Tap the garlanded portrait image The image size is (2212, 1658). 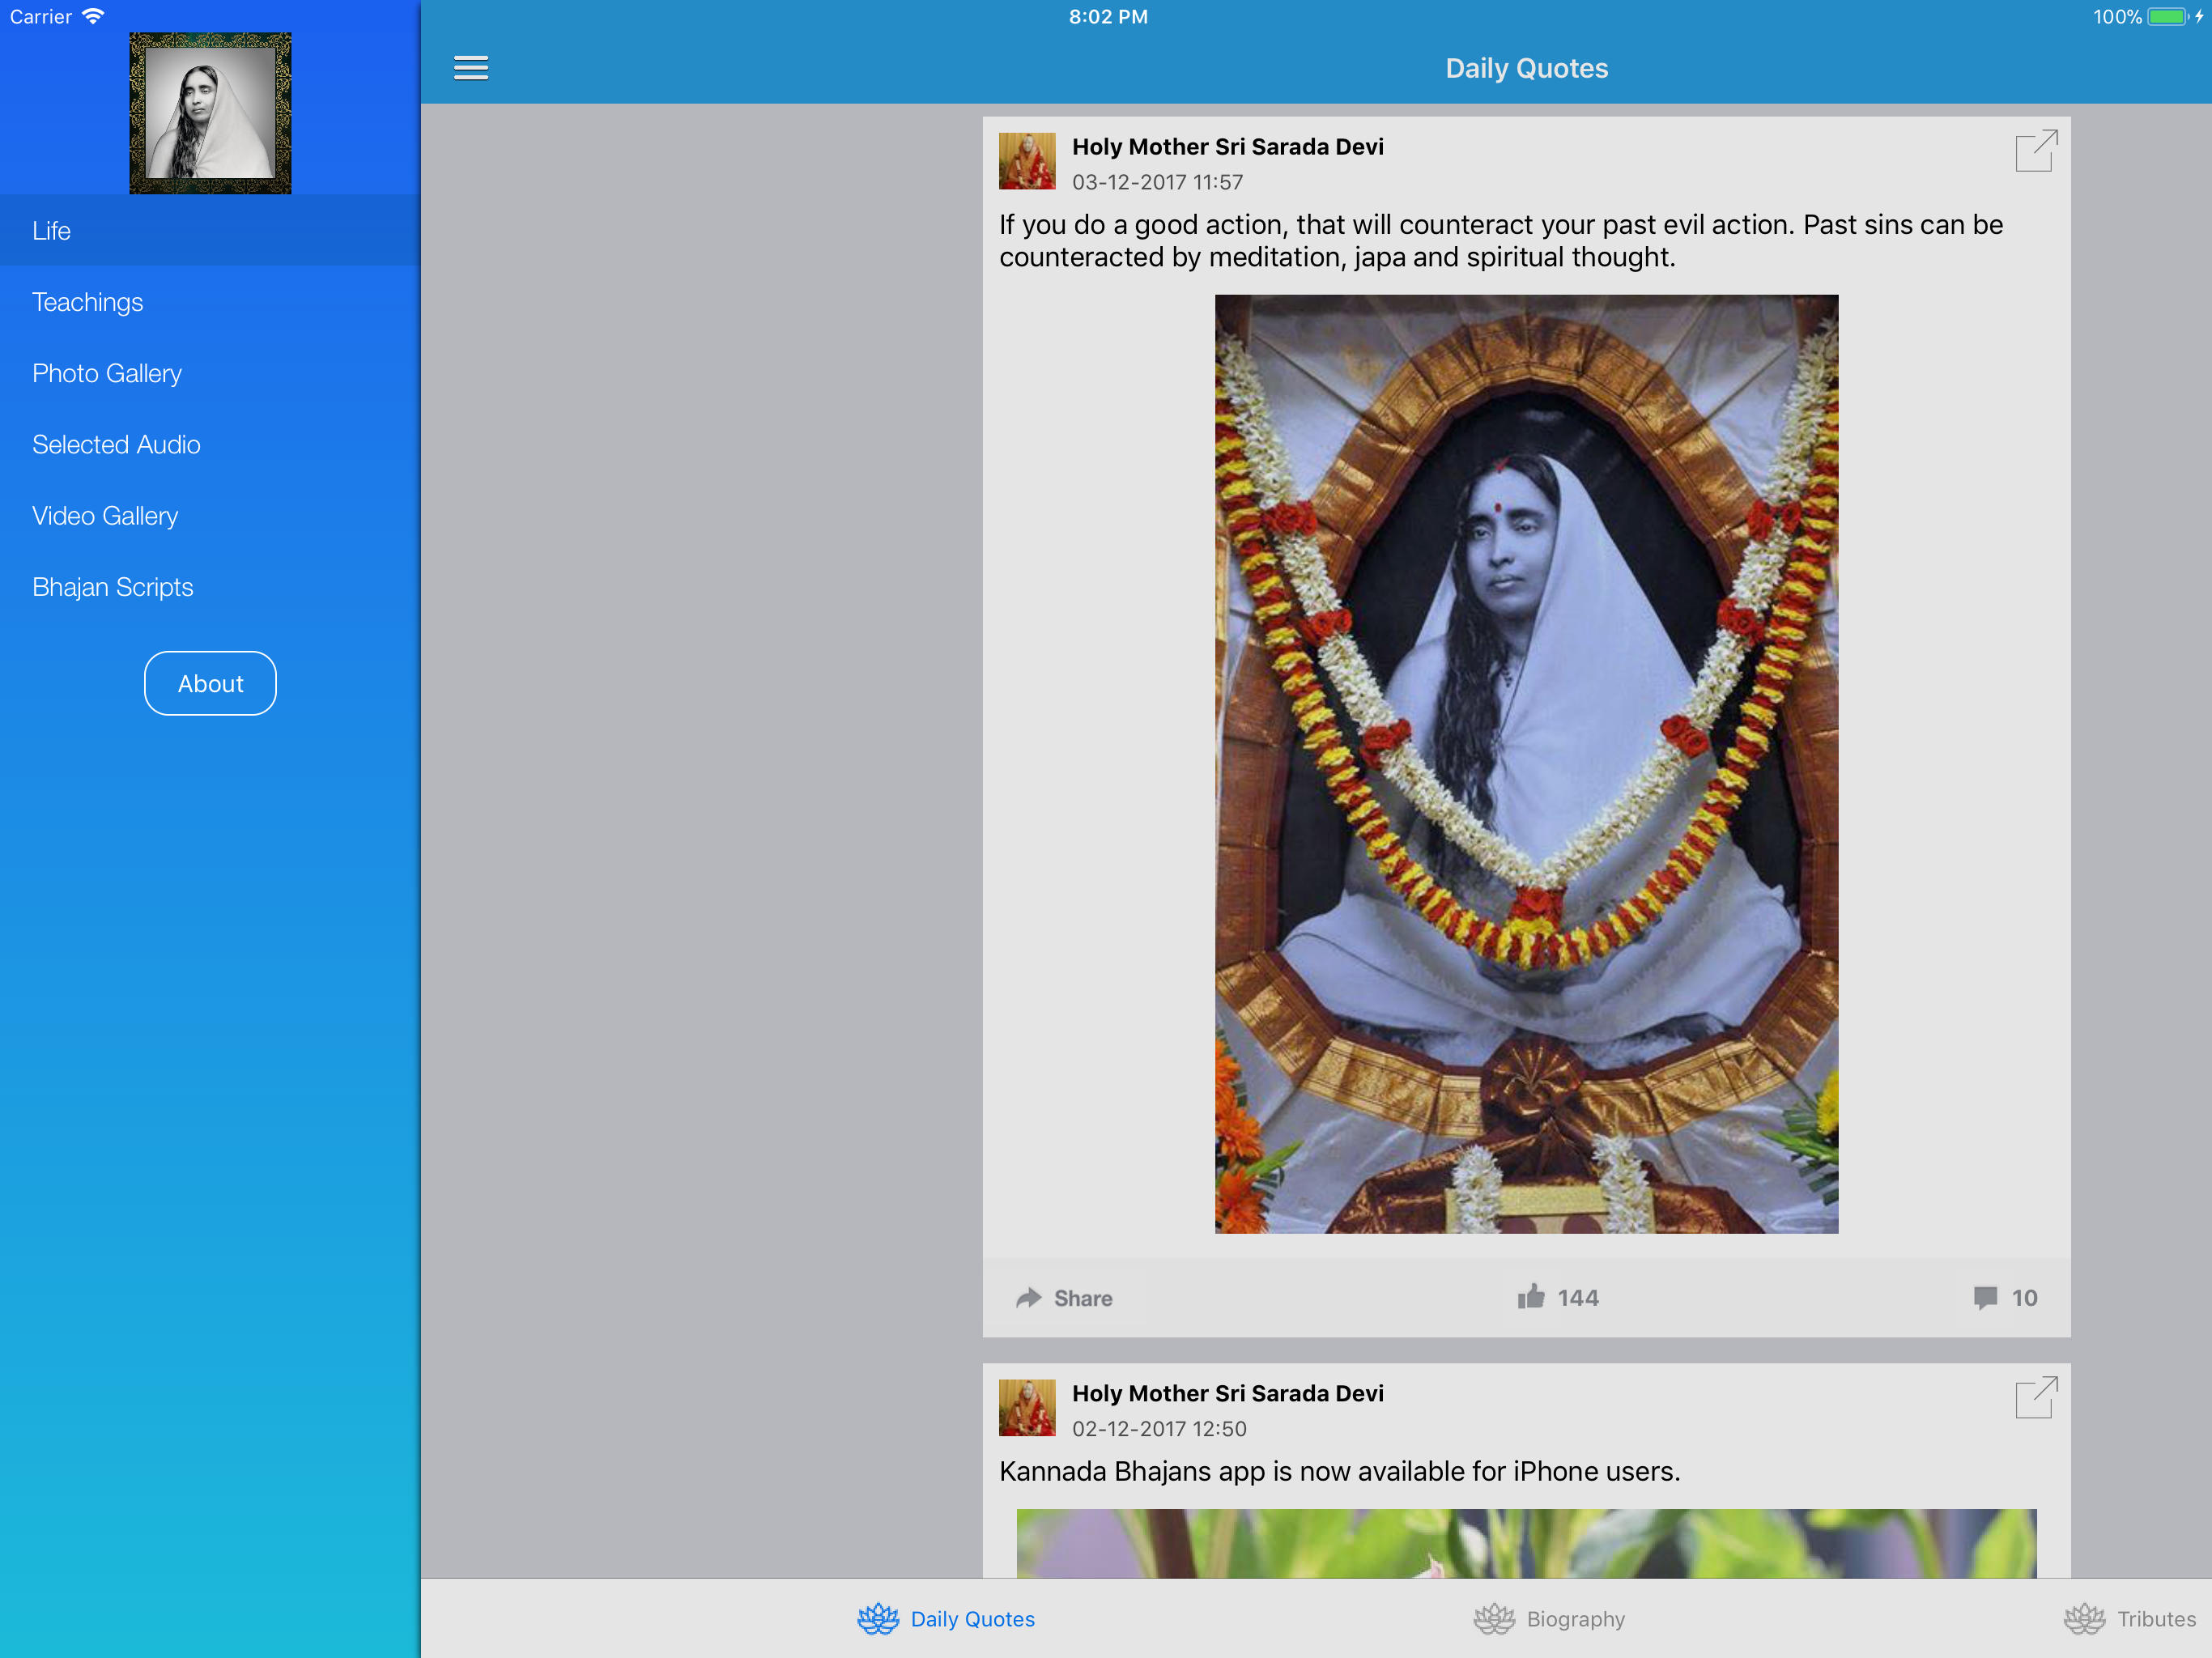(x=1526, y=763)
